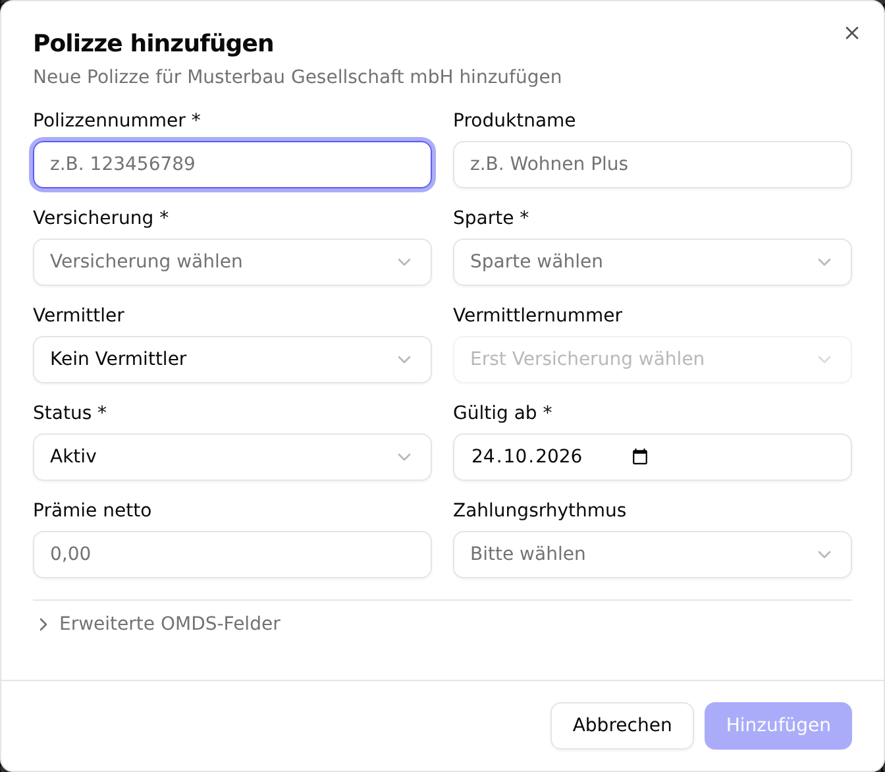Focus the Polizzennummer input field
885x772 pixels.
(x=232, y=164)
